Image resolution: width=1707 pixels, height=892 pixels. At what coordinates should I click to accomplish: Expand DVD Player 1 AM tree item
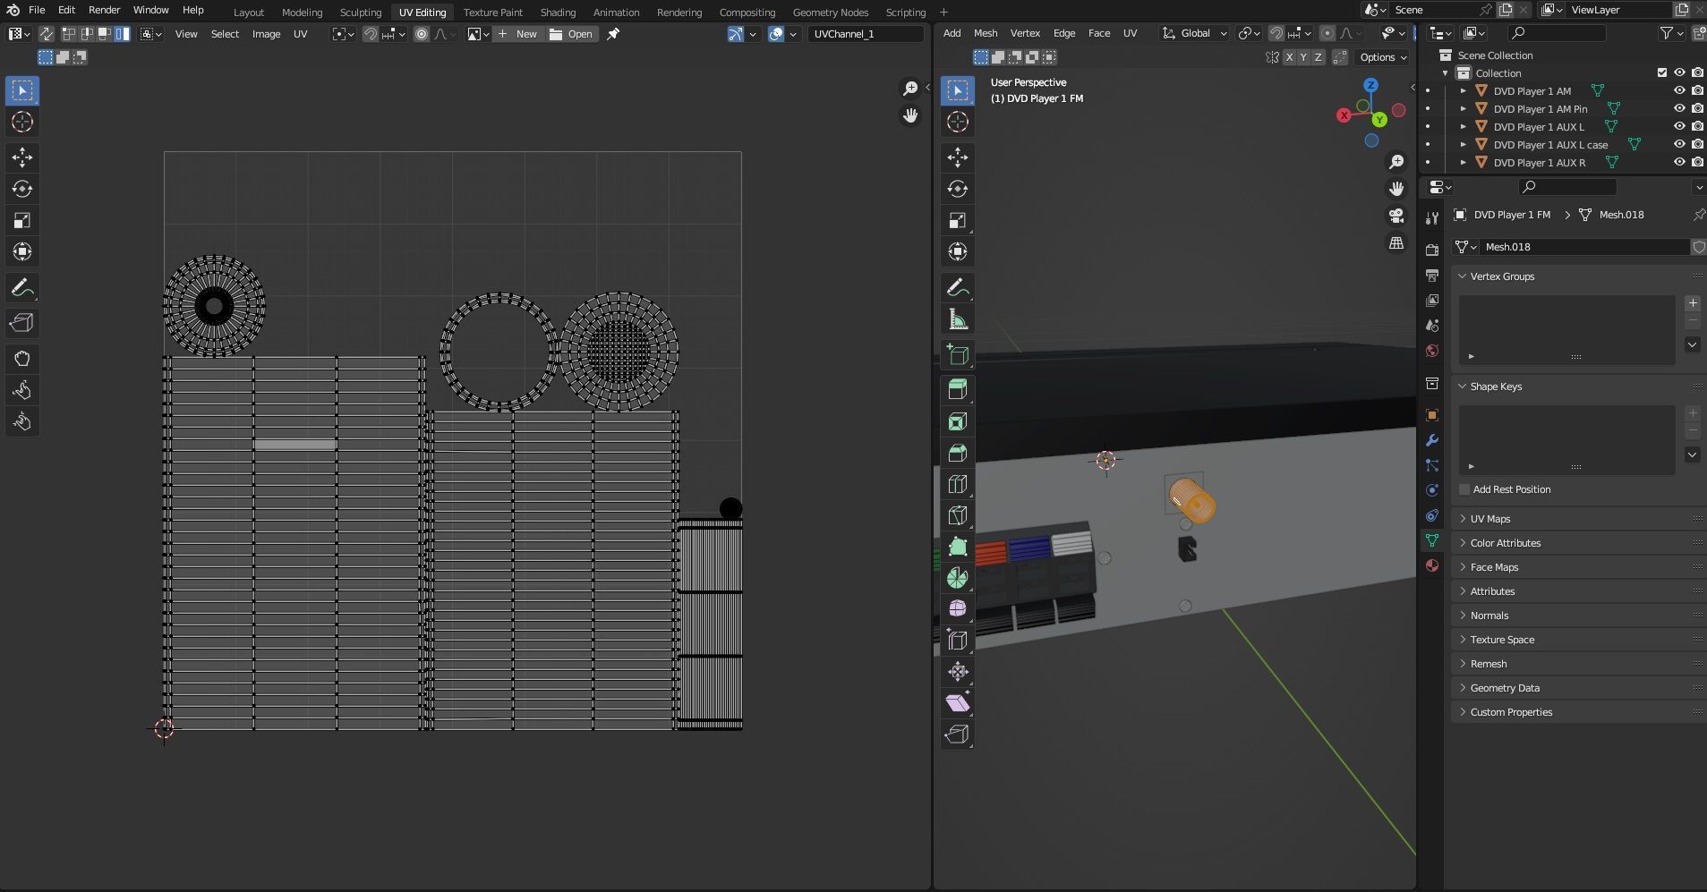click(x=1463, y=90)
